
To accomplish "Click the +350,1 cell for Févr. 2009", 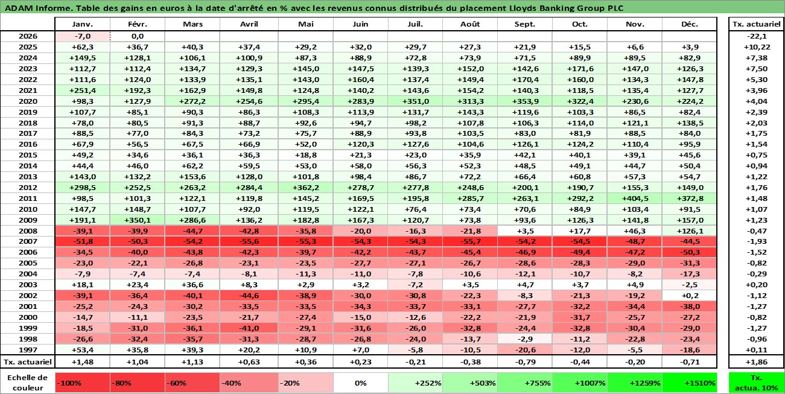I will pyautogui.click(x=137, y=220).
